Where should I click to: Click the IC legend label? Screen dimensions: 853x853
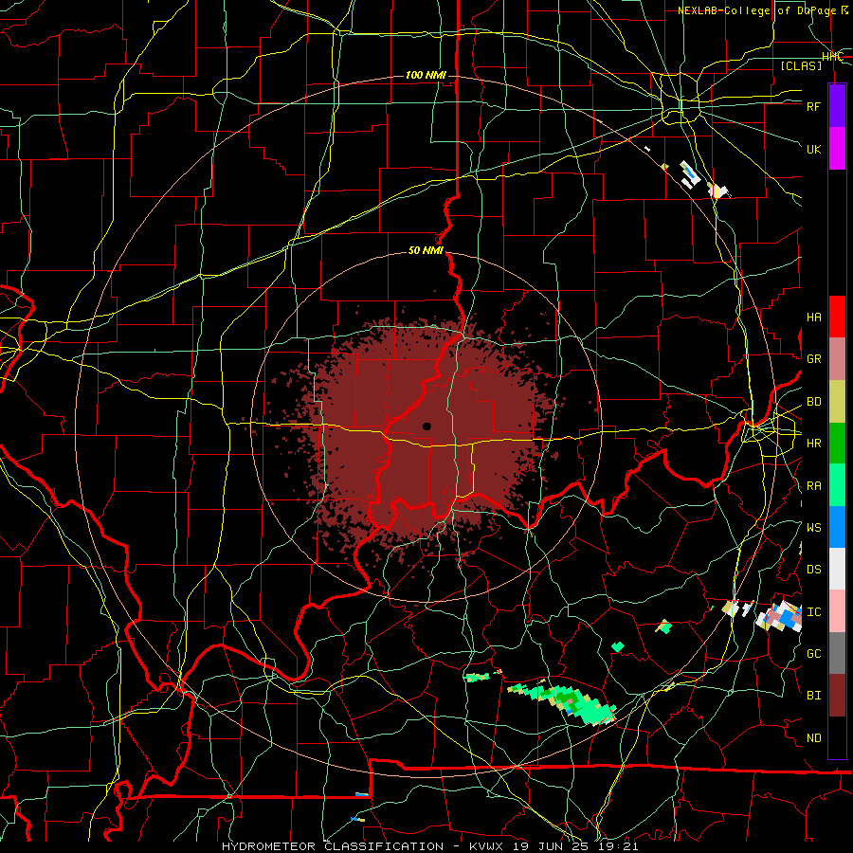(813, 612)
